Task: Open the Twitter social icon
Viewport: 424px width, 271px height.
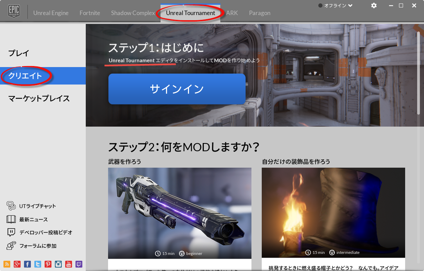Action: pos(38,264)
